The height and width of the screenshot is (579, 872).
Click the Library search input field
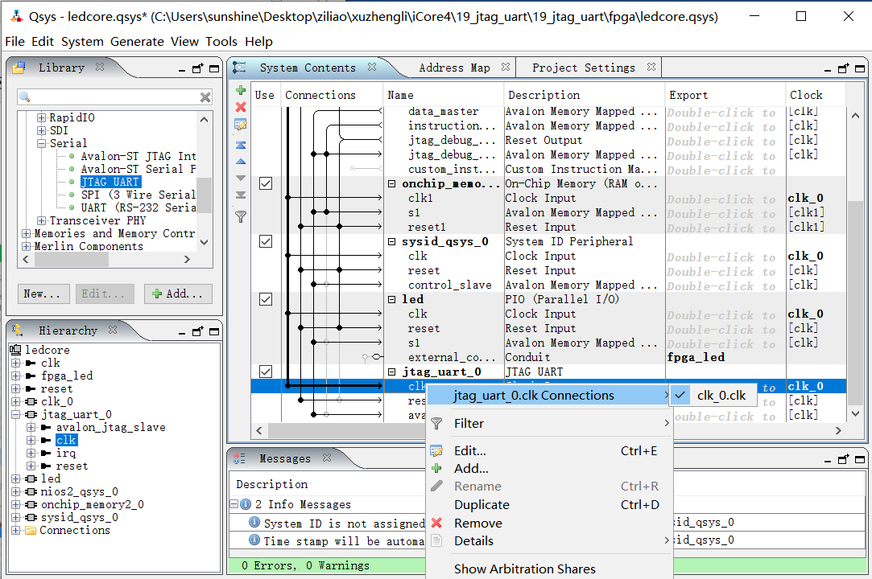114,97
